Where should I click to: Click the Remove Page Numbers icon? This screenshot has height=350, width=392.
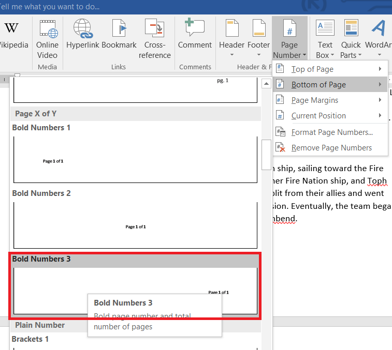280,148
